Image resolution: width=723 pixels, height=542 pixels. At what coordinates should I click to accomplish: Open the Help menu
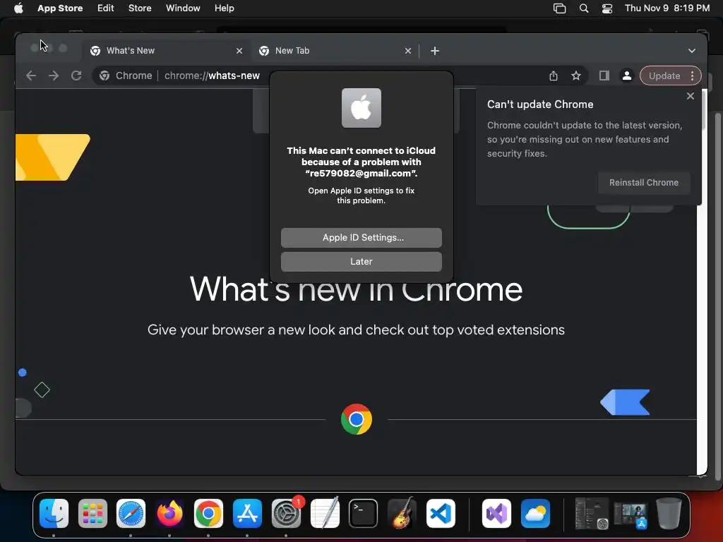pos(224,8)
